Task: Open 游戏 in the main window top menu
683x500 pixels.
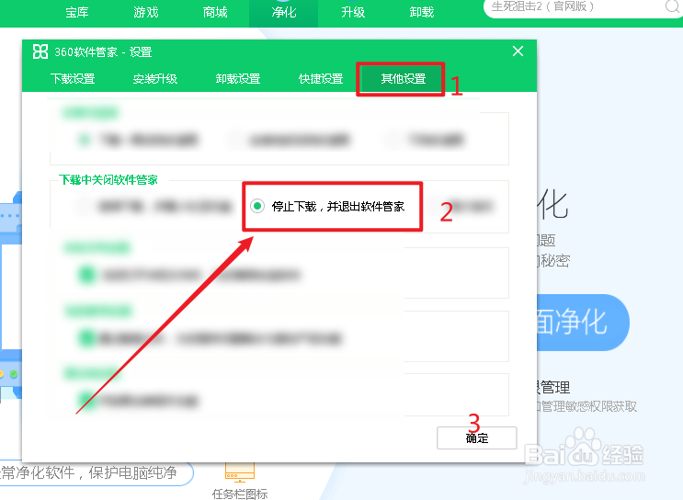Action: [x=146, y=12]
